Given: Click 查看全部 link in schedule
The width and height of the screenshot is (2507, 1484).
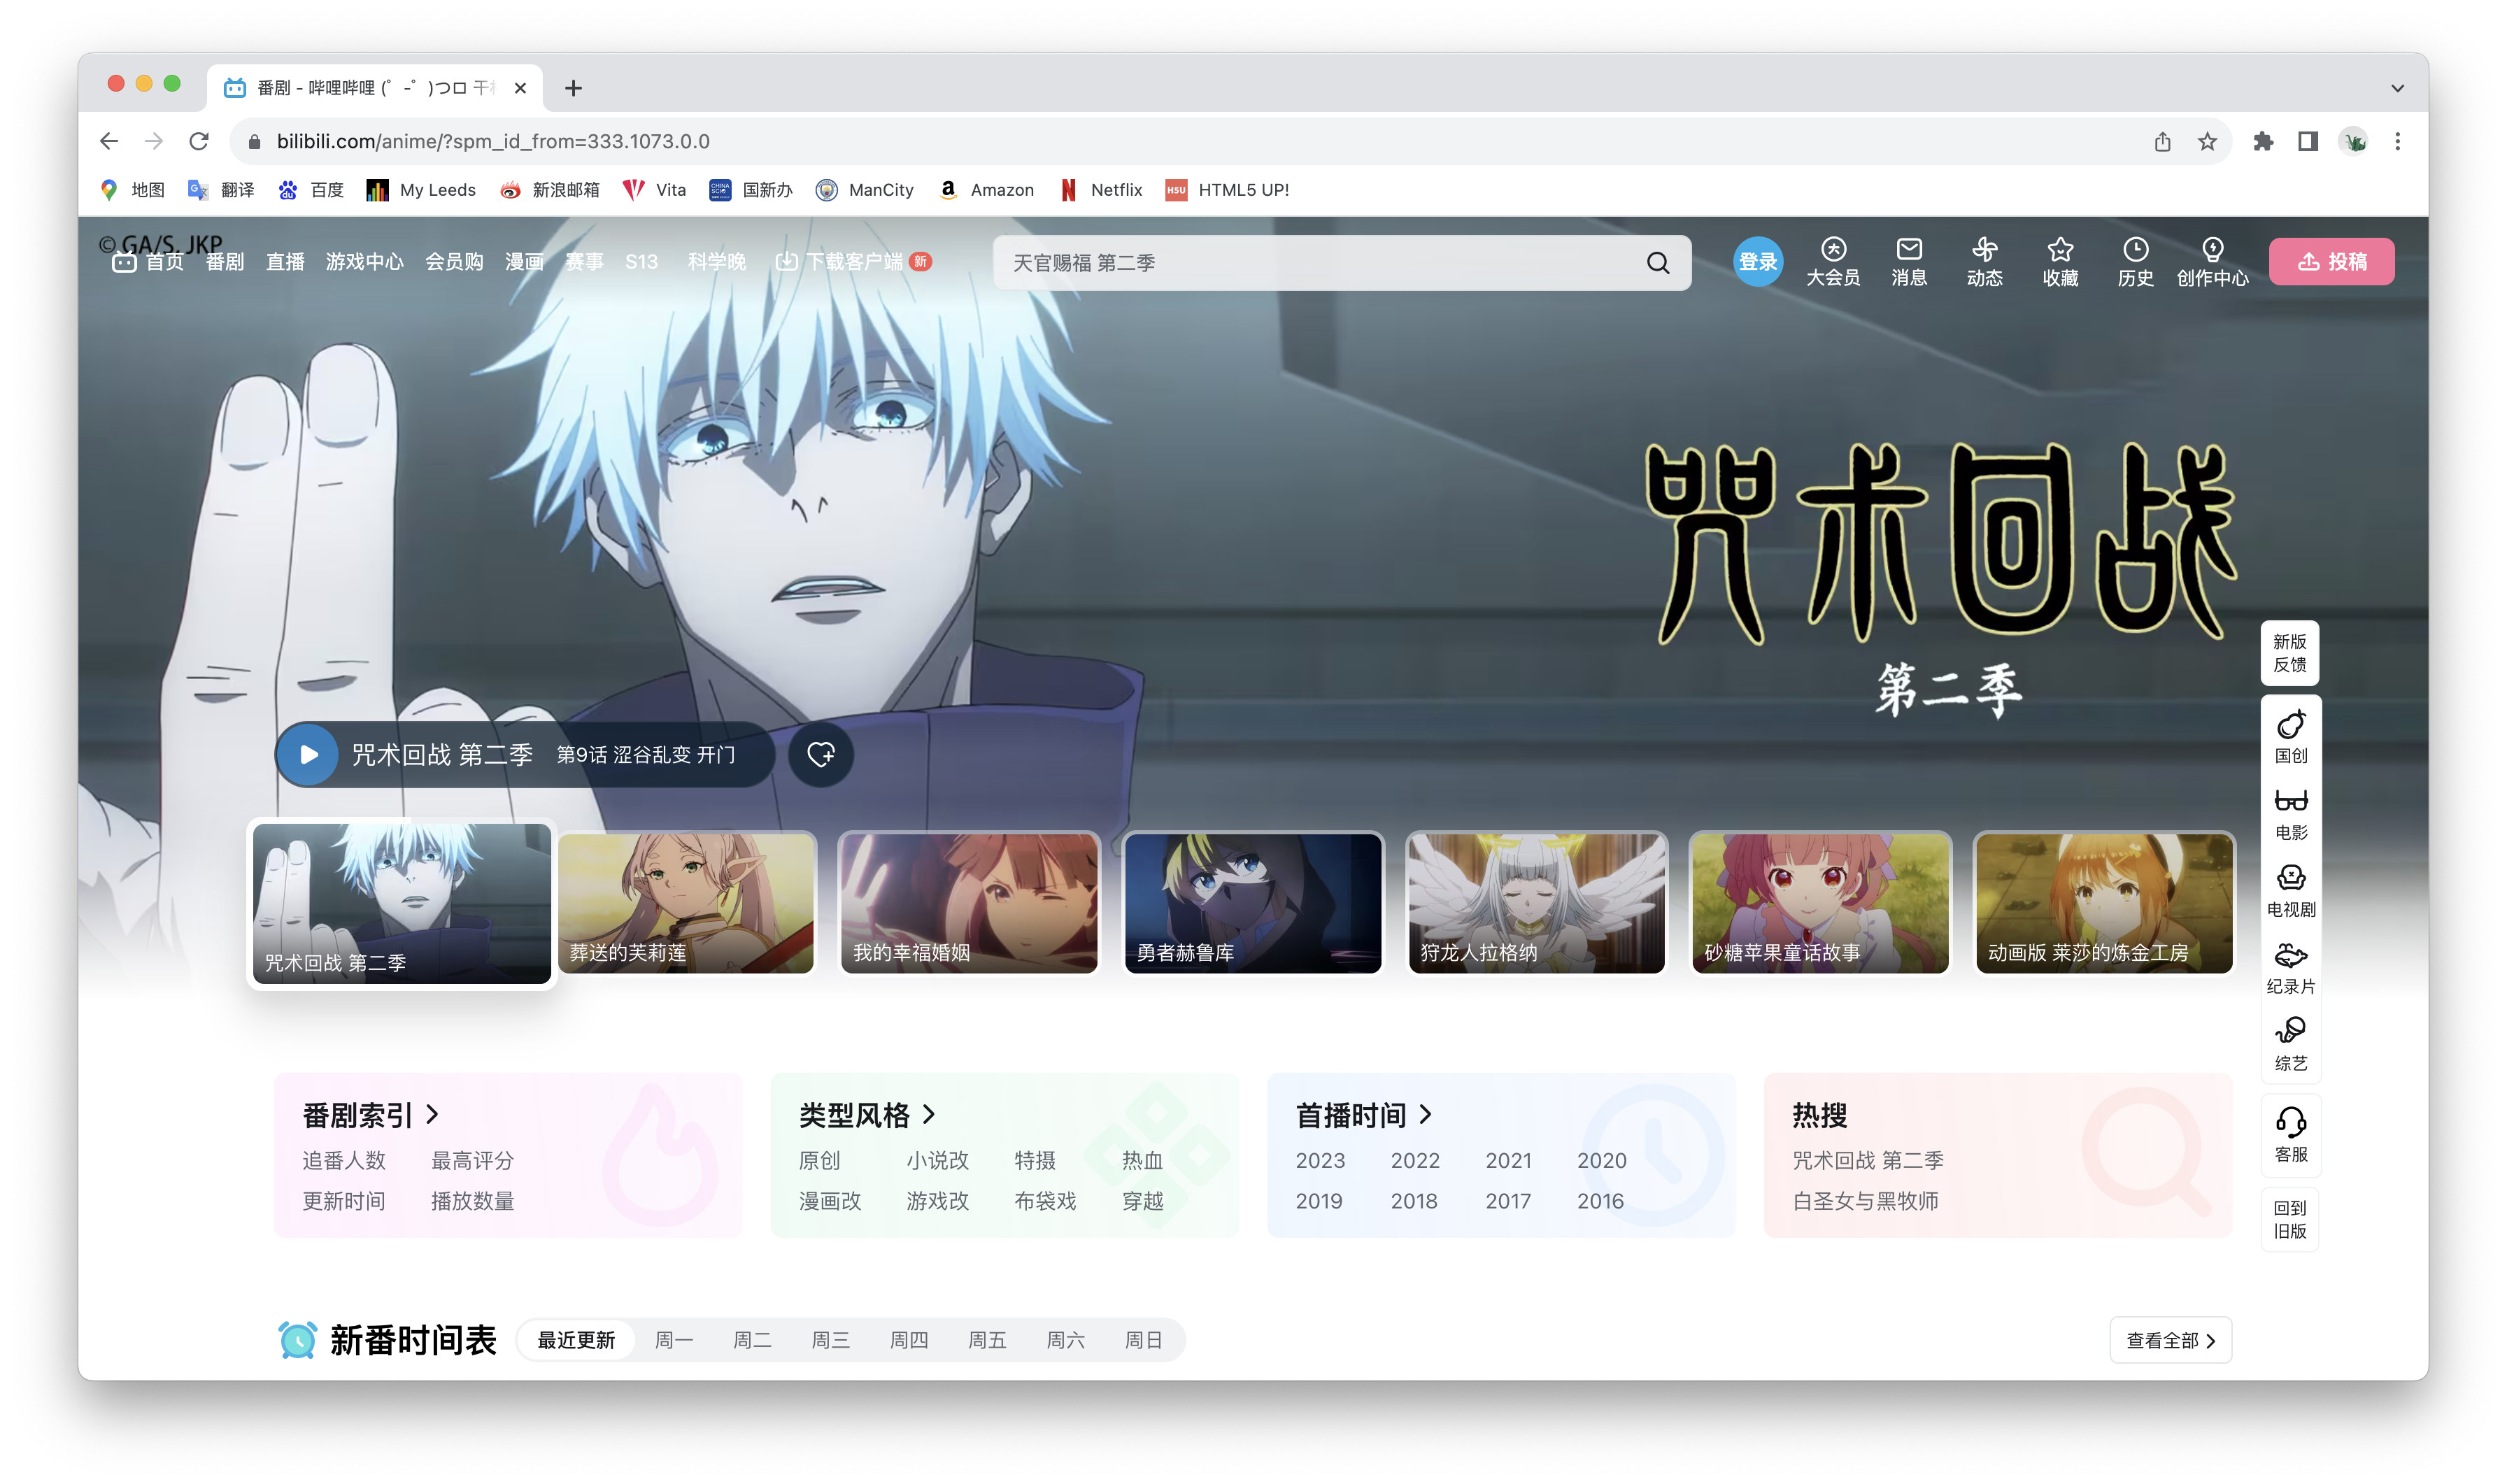Looking at the screenshot, I should [2170, 1340].
